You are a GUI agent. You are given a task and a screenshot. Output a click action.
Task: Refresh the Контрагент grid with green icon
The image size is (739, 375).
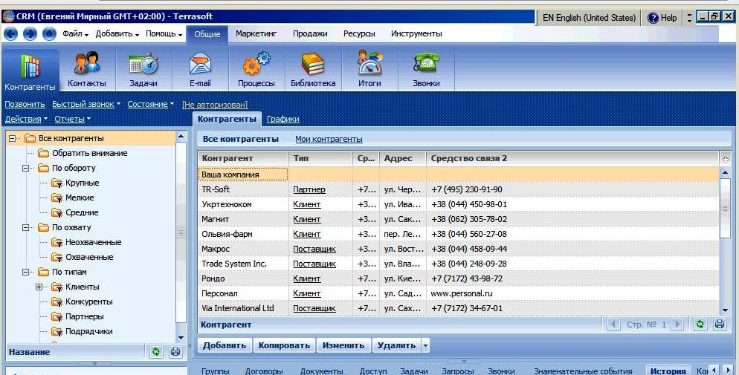point(700,325)
